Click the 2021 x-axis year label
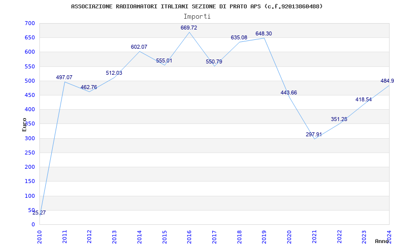This screenshot has width=394, height=246. tap(314, 237)
